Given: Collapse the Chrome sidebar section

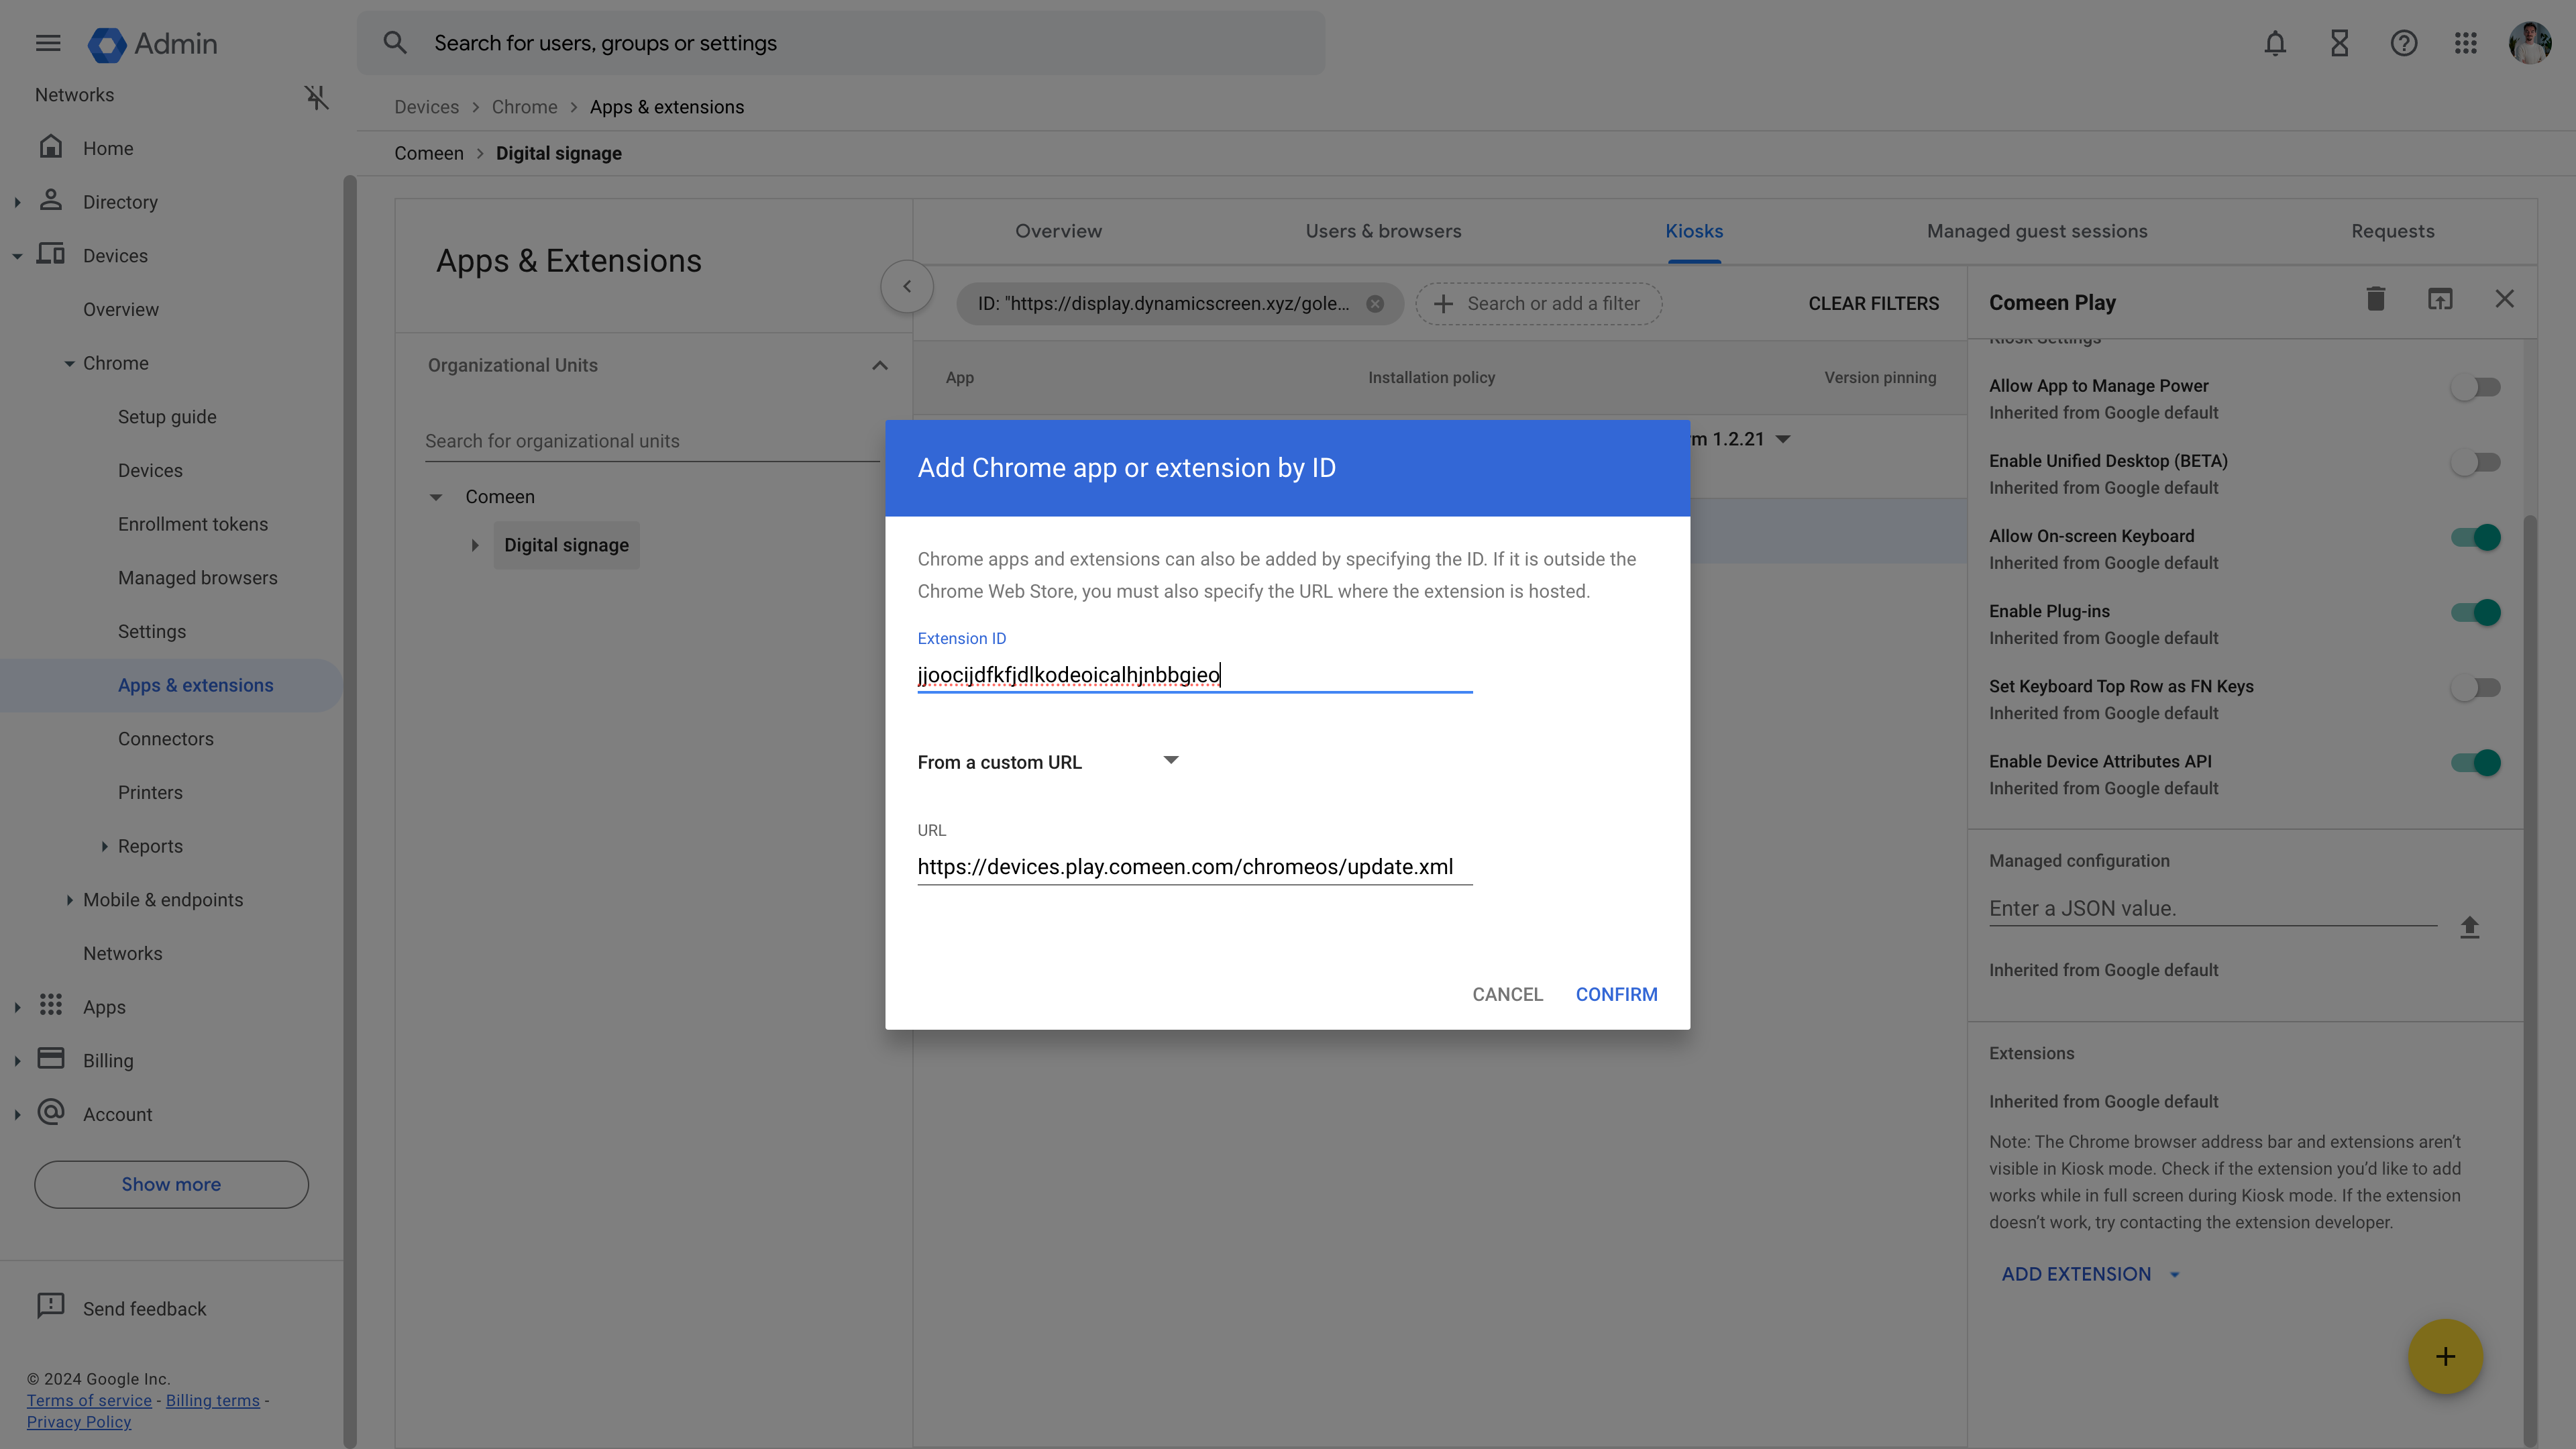Looking at the screenshot, I should (69, 364).
